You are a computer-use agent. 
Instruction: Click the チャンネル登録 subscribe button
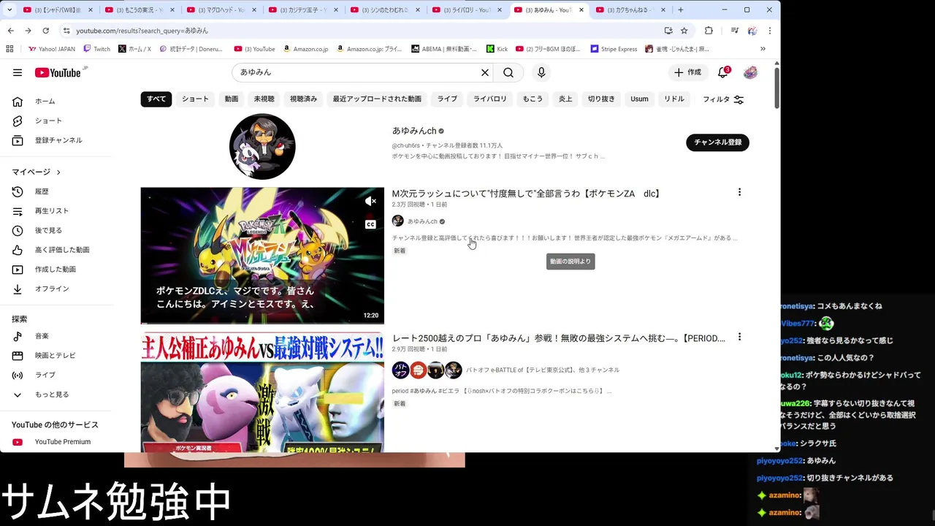pyautogui.click(x=717, y=142)
